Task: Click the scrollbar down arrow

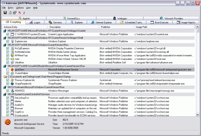Action: [197, 114]
